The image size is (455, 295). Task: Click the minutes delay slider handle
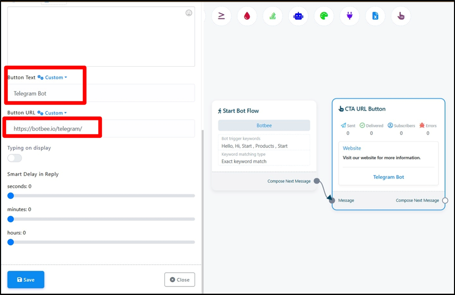point(11,219)
